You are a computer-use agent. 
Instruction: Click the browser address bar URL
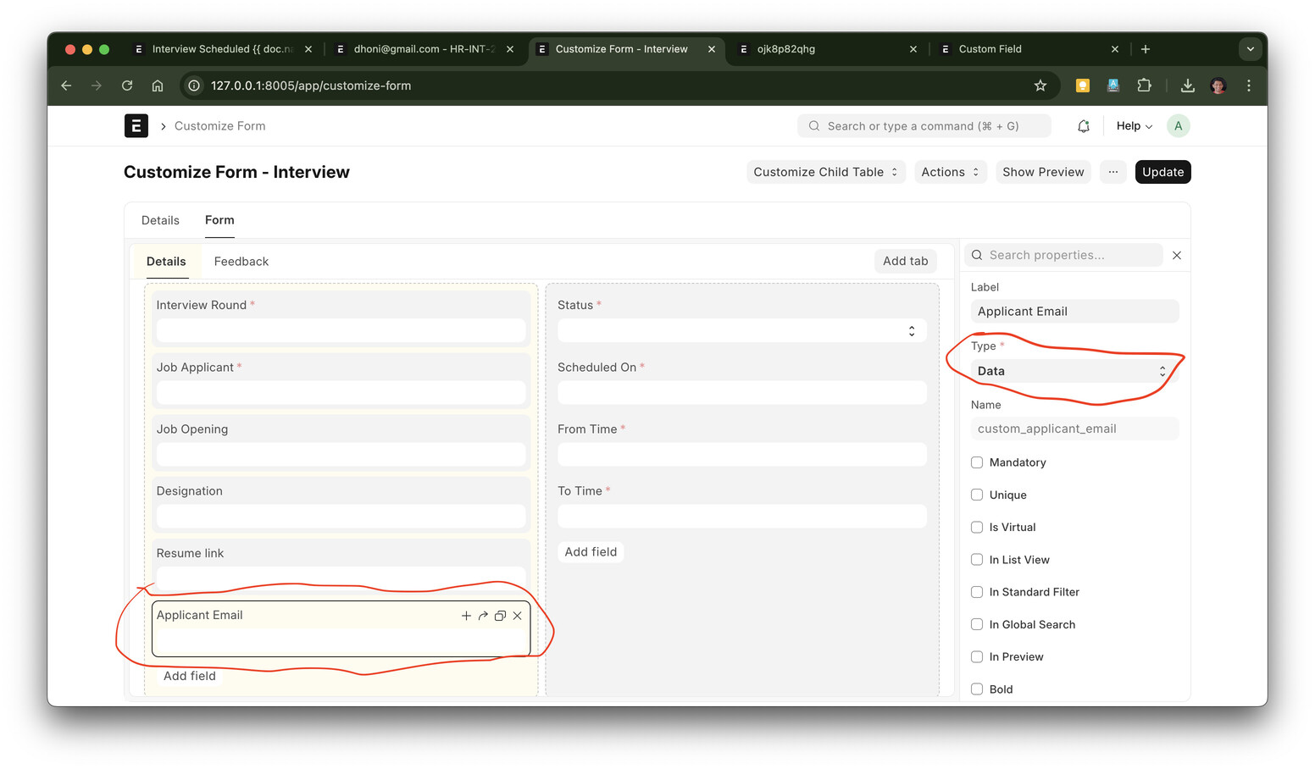[x=310, y=86]
